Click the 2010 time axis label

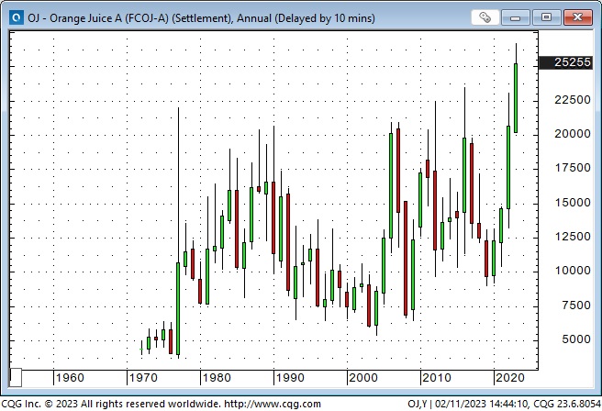pyautogui.click(x=437, y=378)
